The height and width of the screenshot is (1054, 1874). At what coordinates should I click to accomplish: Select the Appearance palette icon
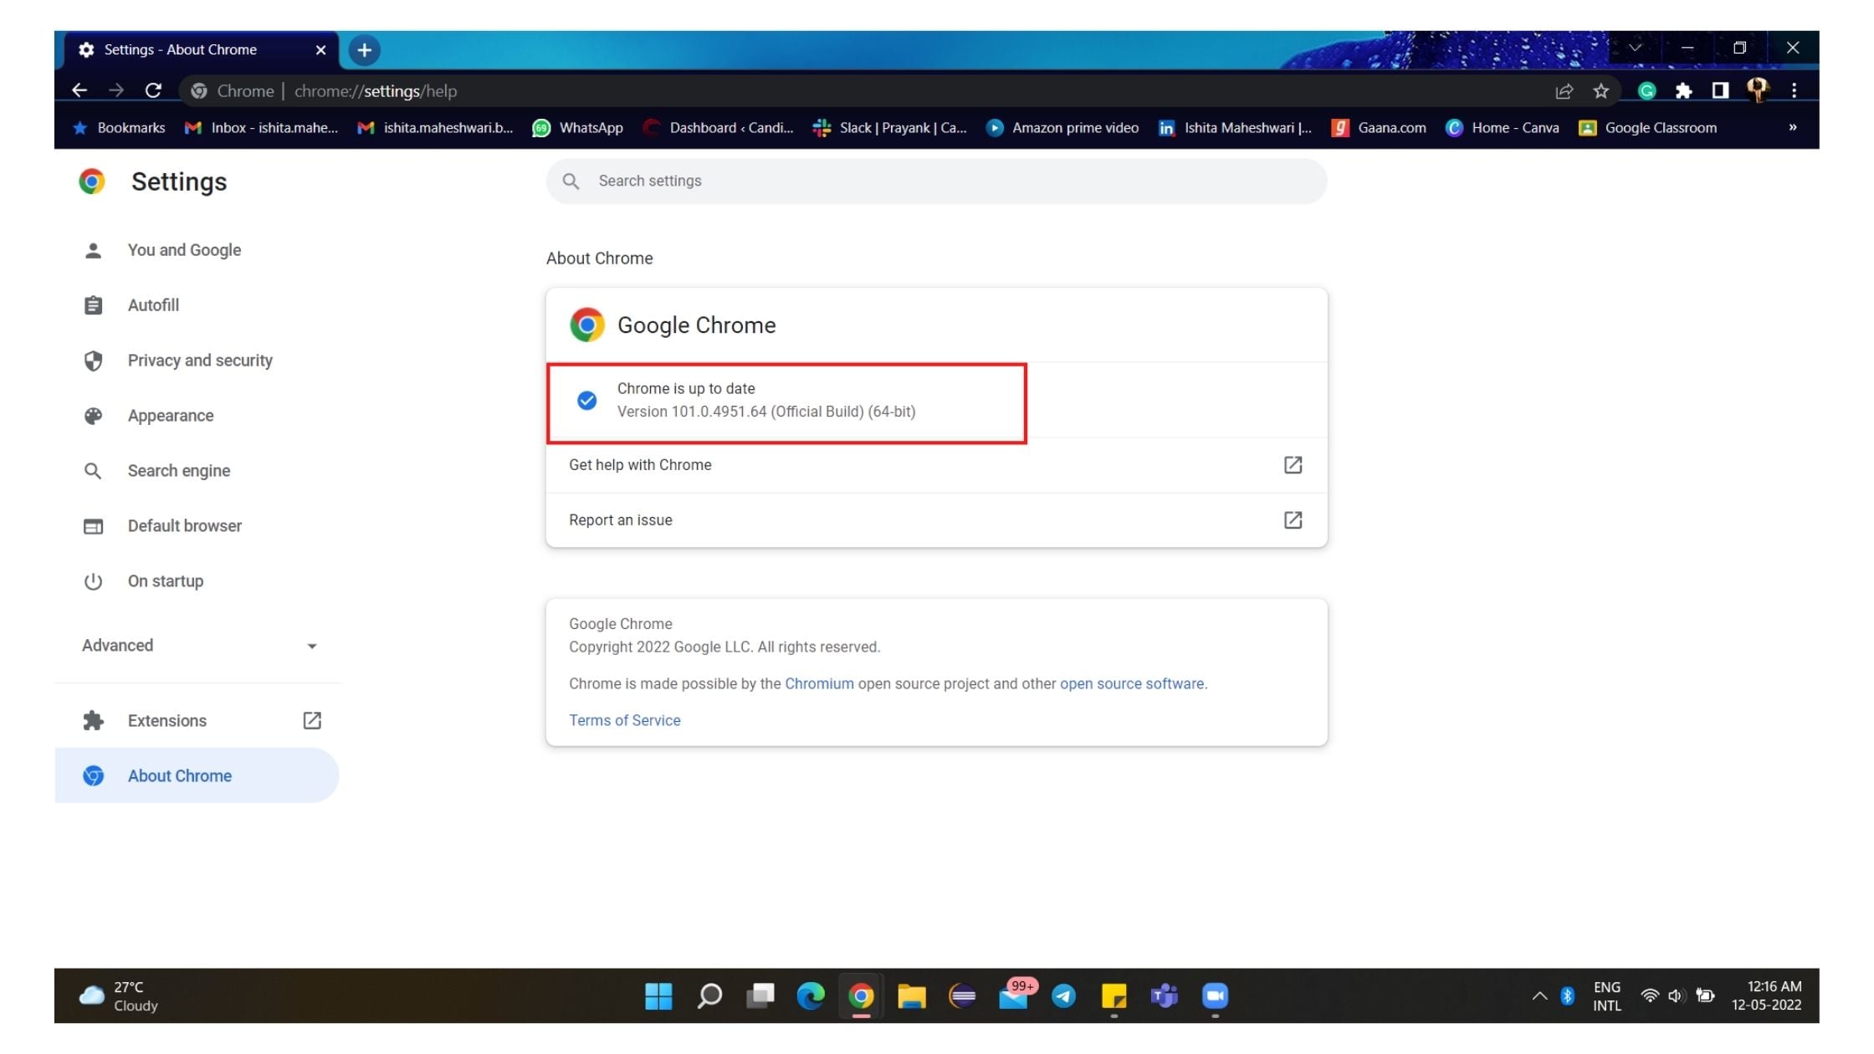click(x=93, y=415)
